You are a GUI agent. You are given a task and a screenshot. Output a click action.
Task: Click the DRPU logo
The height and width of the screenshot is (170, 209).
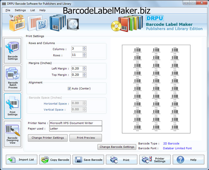pyautogui.click(x=155, y=18)
